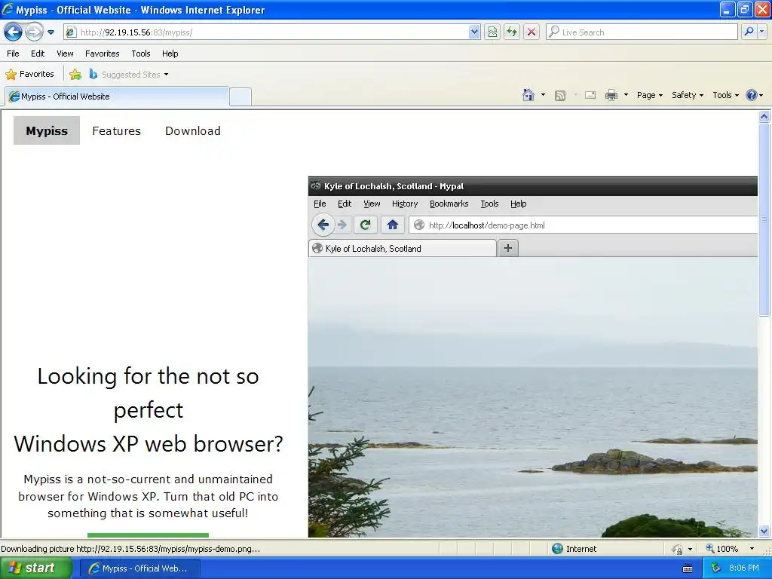The height and width of the screenshot is (579, 772).
Task: Focus the Live Search box
Action: click(642, 32)
